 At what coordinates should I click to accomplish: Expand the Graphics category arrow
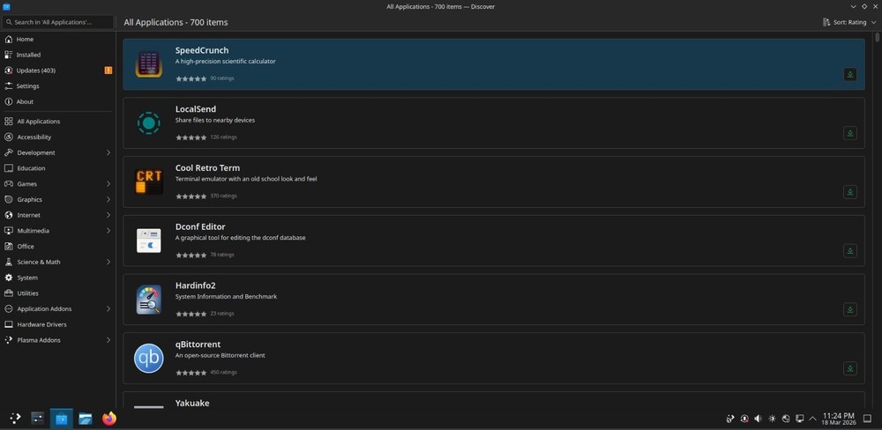point(108,199)
